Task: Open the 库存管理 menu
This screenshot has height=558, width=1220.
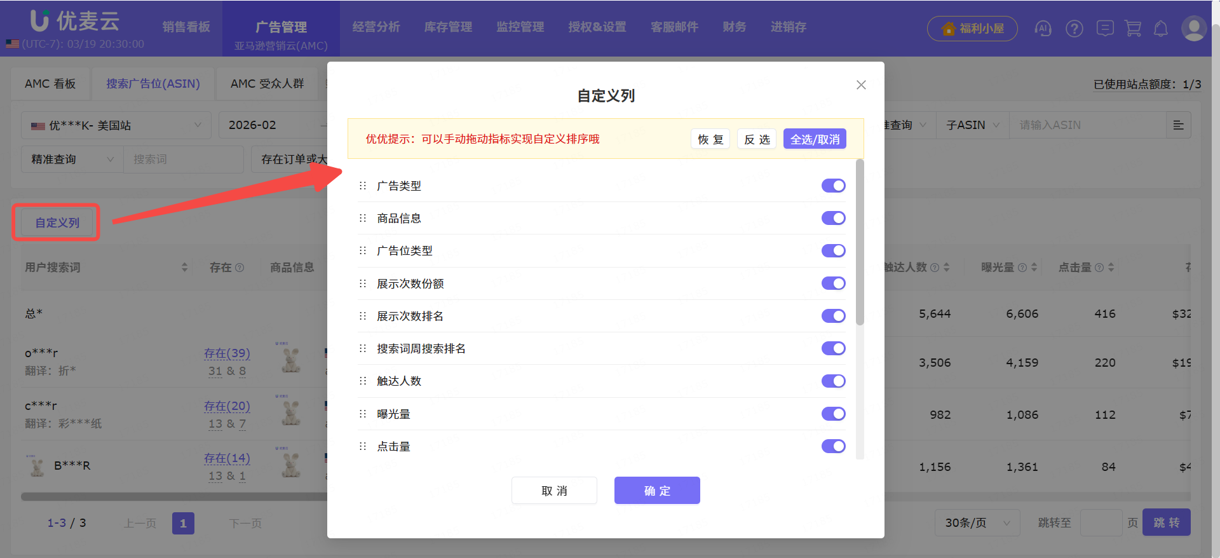Action: click(x=448, y=27)
